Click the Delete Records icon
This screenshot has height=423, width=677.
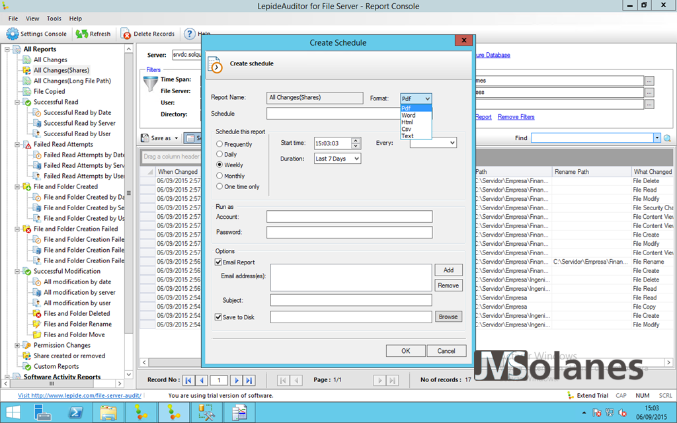pyautogui.click(x=126, y=34)
